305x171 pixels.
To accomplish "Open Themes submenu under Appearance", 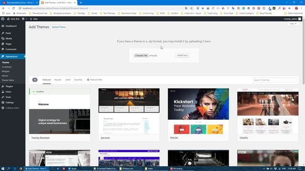I will 5,62.
